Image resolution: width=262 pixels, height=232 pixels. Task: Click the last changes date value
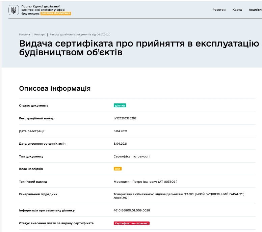(120, 144)
